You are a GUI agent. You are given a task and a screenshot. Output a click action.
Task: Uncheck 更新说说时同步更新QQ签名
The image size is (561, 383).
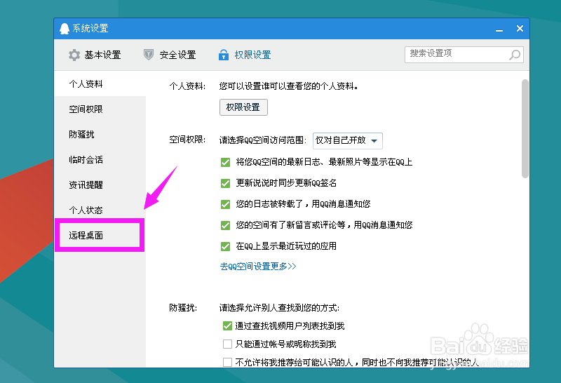coord(225,183)
